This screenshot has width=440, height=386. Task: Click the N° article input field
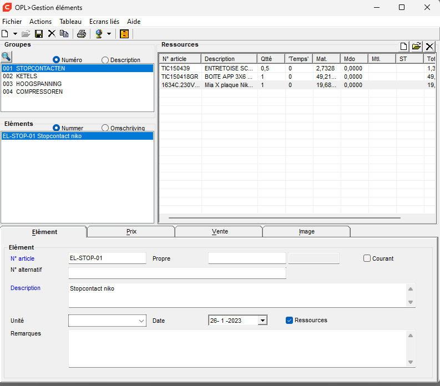[107, 258]
